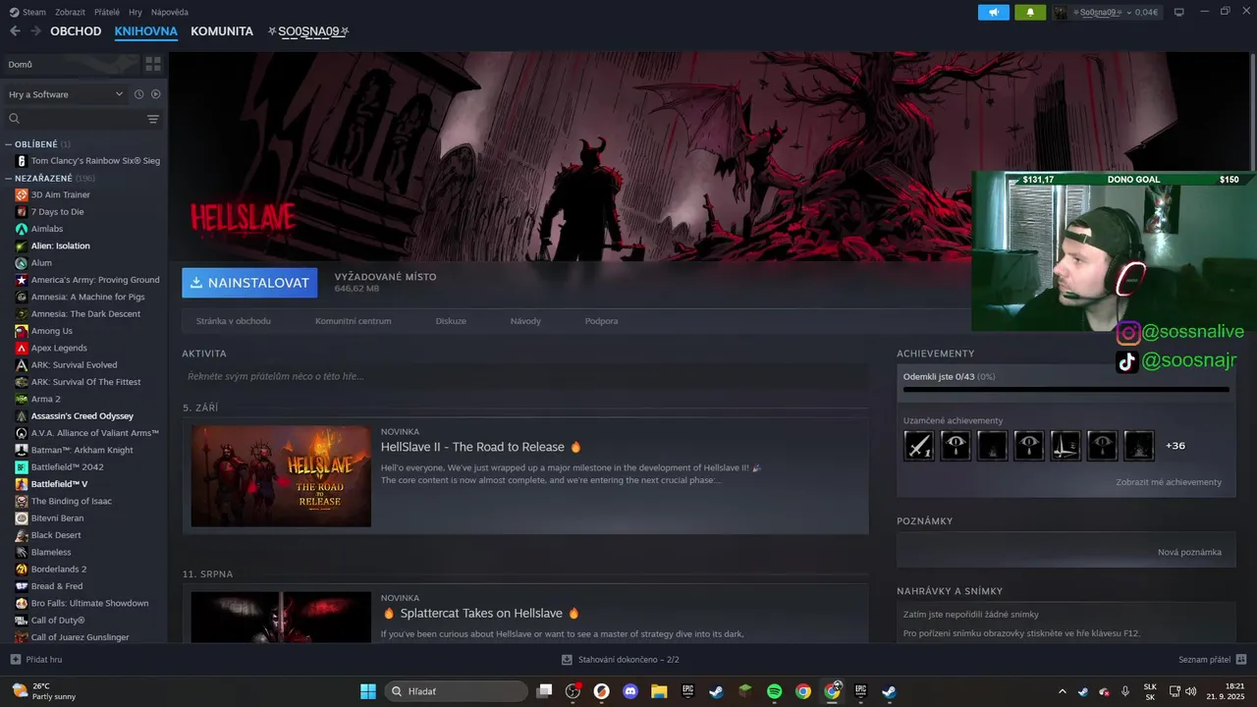Image resolution: width=1257 pixels, height=707 pixels.
Task: Click the achievements progress bar
Action: pyautogui.click(x=1066, y=390)
